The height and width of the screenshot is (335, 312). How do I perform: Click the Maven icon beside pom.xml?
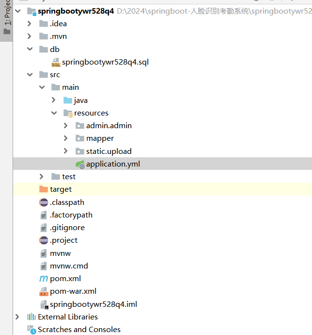click(x=44, y=279)
